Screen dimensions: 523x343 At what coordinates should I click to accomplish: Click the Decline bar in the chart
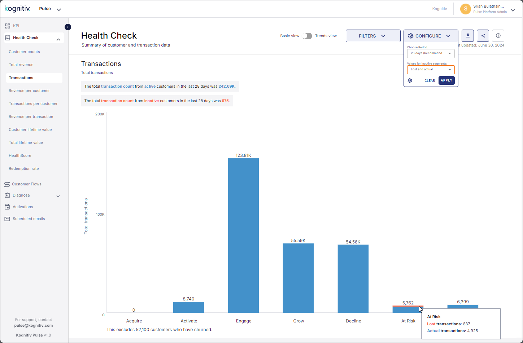(353, 279)
